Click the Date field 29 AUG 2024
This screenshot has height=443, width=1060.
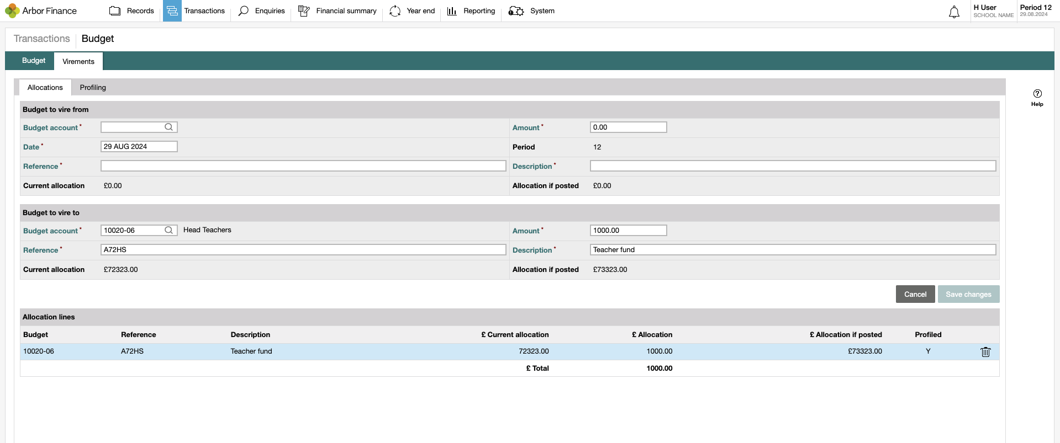(139, 146)
